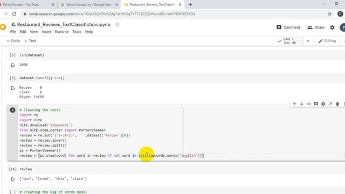Click the Share button
Image resolution: width=345 pixels, height=194 pixels.
[316, 27]
